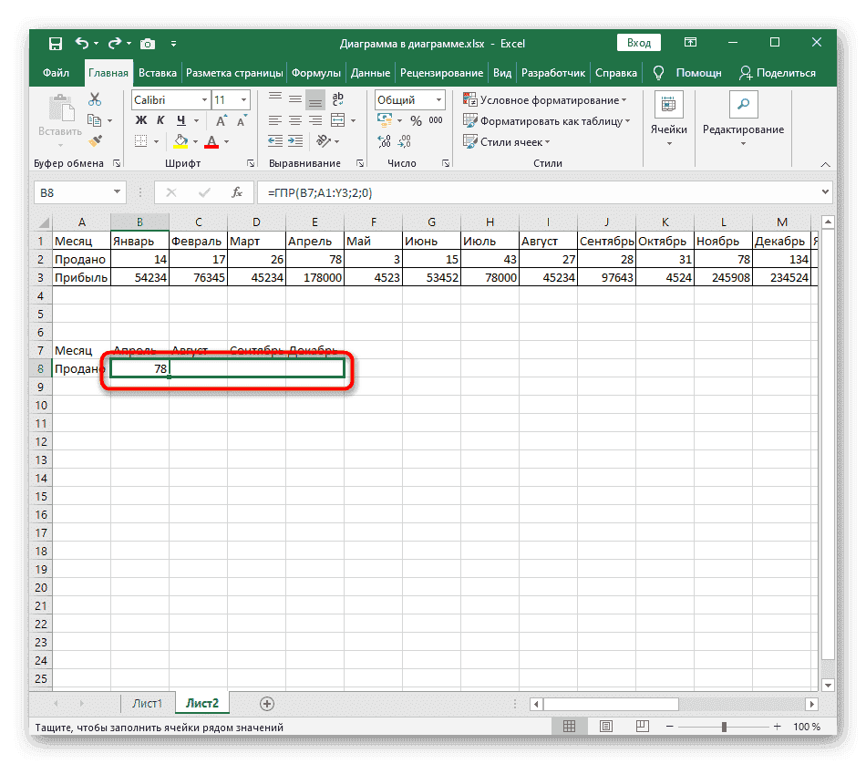Add a new sheet with the plus button
Viewport: 866px width, 764px height.
coord(266,703)
